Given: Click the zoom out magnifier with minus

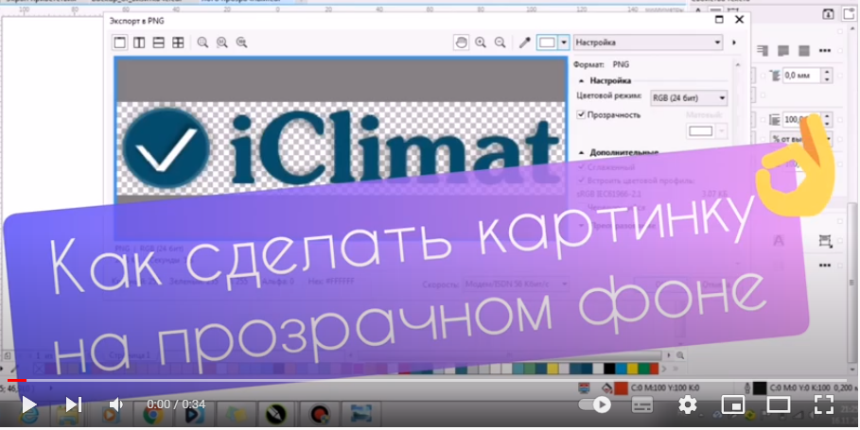Looking at the screenshot, I should (500, 43).
